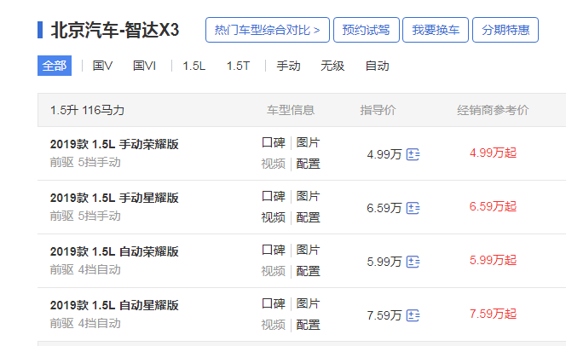Click the 经销商参考价 column header
566x346 pixels.
tap(493, 110)
